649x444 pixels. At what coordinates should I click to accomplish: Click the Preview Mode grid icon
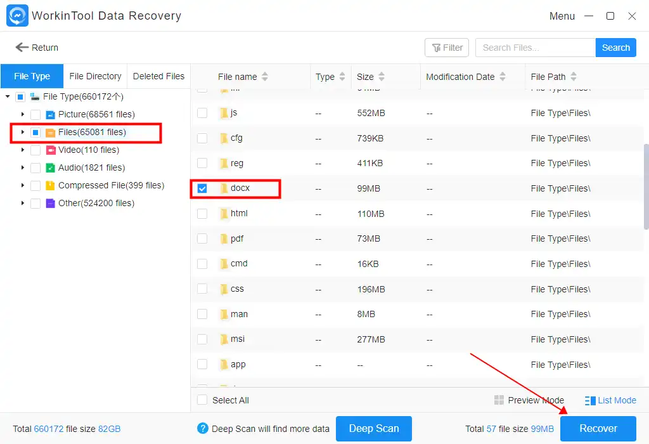click(499, 400)
